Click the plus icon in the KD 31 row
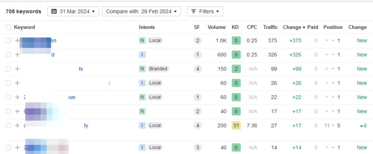The image size is (373, 154). click(17, 126)
